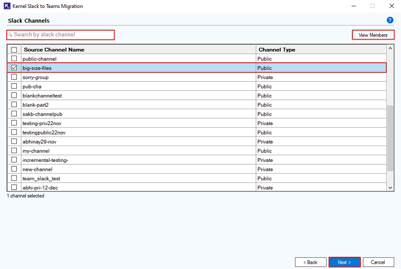
Task: Toggle the select-all header checkbox
Action: [x=14, y=50]
